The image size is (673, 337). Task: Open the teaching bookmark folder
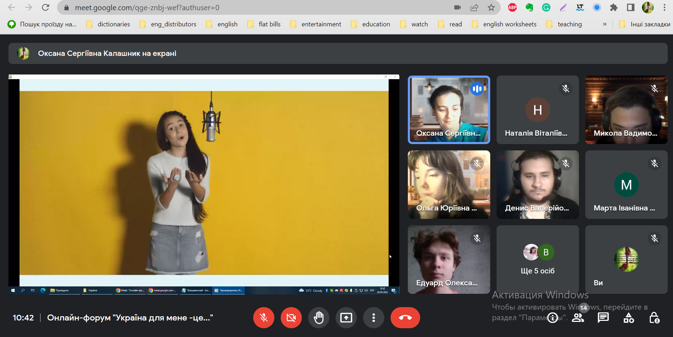[564, 24]
